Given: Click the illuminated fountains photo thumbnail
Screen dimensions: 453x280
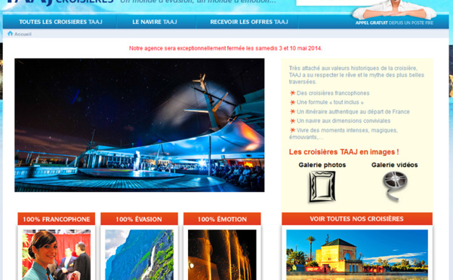Looking at the screenshot, I should tap(222, 255).
